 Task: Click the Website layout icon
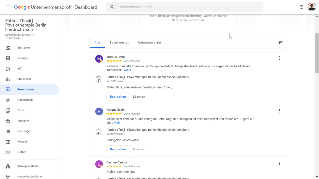(8, 142)
